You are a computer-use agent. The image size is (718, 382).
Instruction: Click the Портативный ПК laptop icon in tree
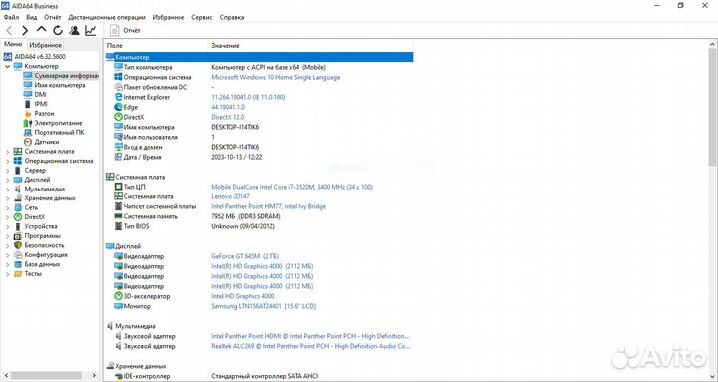pos(28,133)
